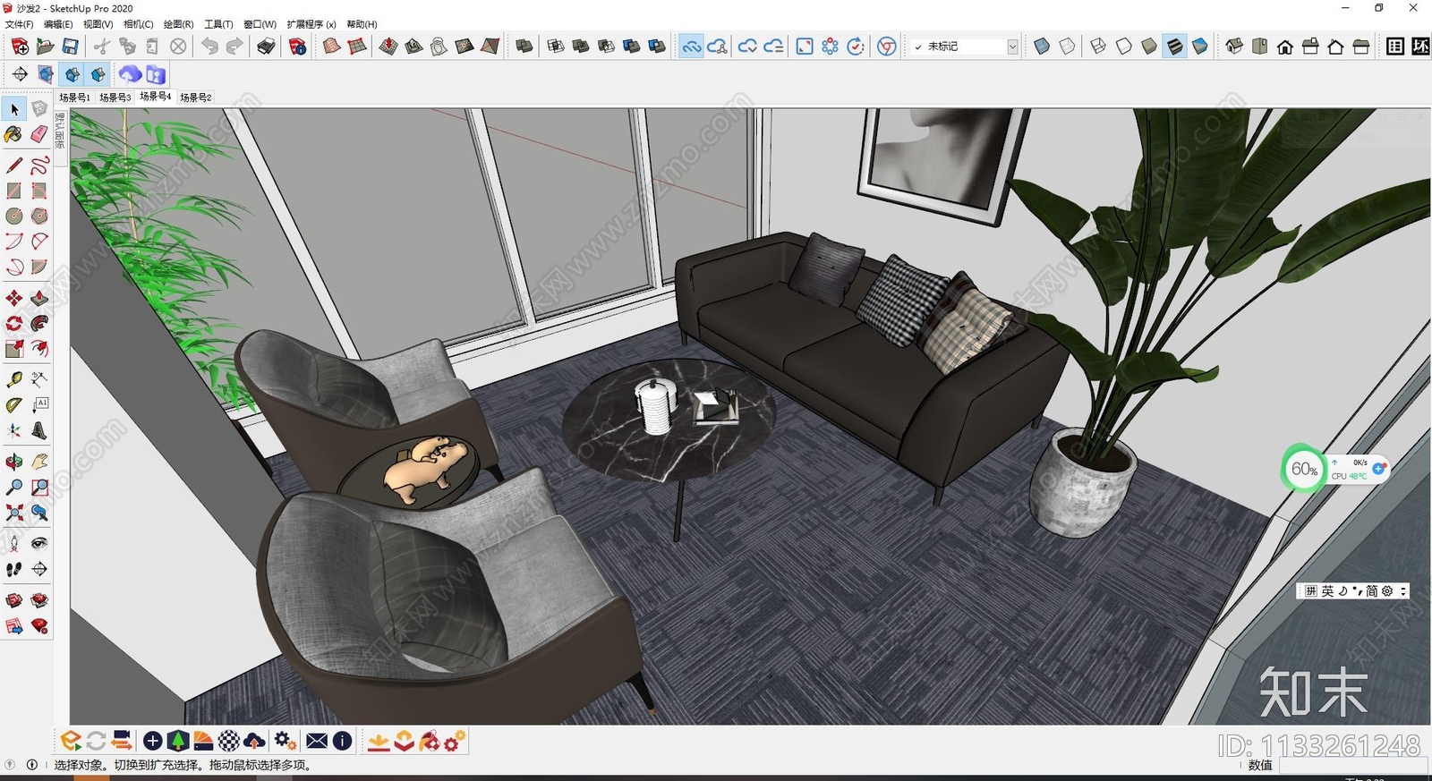Open the 相机(C) menu
1432x781 pixels.
click(x=138, y=24)
